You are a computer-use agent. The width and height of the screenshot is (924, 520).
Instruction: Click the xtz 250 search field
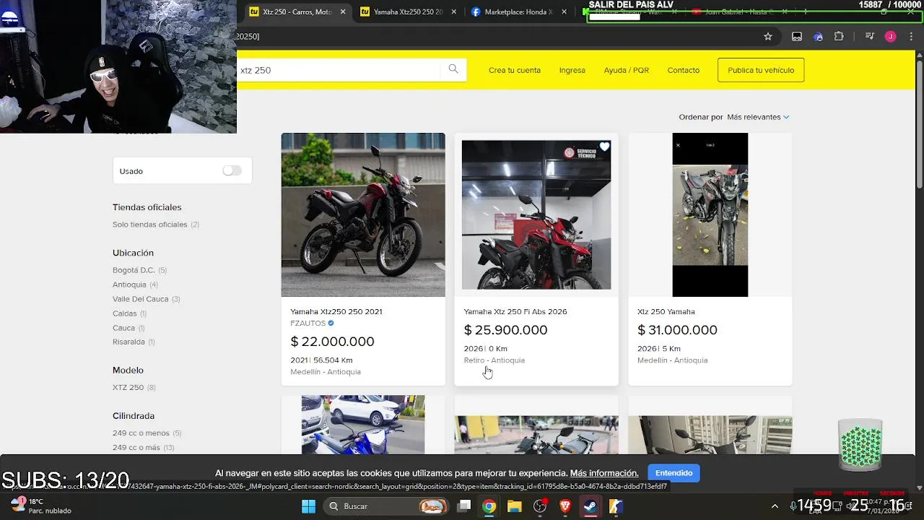(x=338, y=70)
